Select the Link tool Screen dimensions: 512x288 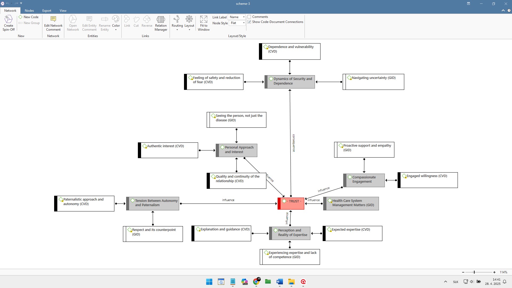pos(127,21)
